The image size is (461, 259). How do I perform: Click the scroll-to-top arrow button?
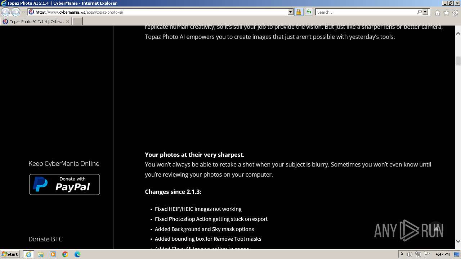(x=436, y=228)
